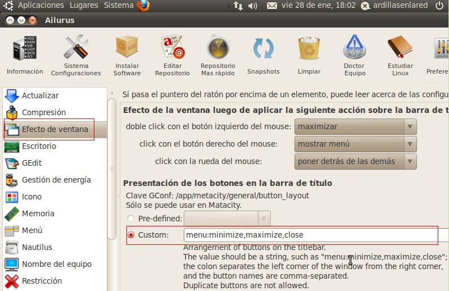Click GEdit notepad icon in sidebar
This screenshot has width=449, height=291.
coord(12,163)
